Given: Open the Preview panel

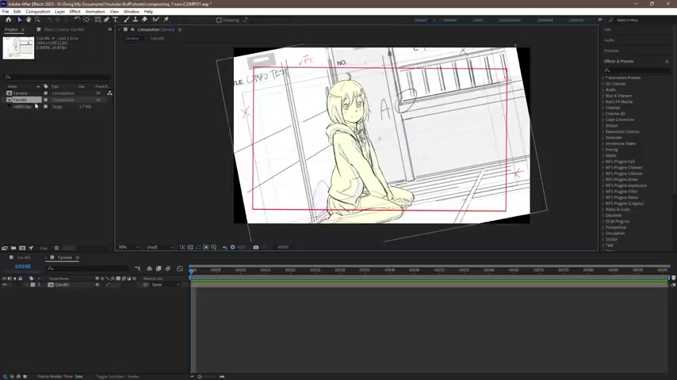Looking at the screenshot, I should pyautogui.click(x=611, y=51).
